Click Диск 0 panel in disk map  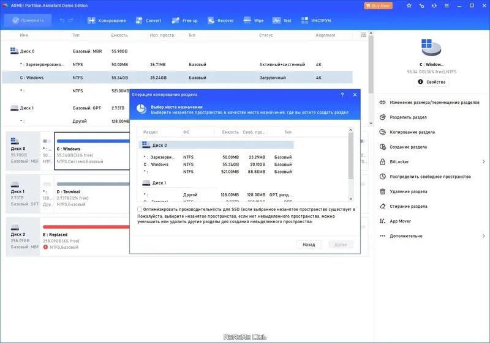coord(23,151)
